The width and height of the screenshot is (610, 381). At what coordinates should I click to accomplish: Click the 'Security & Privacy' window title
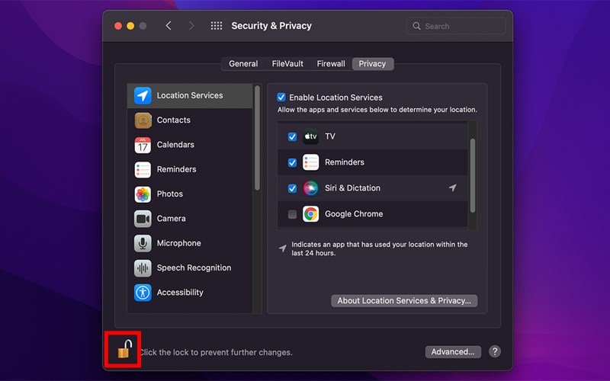[271, 26]
